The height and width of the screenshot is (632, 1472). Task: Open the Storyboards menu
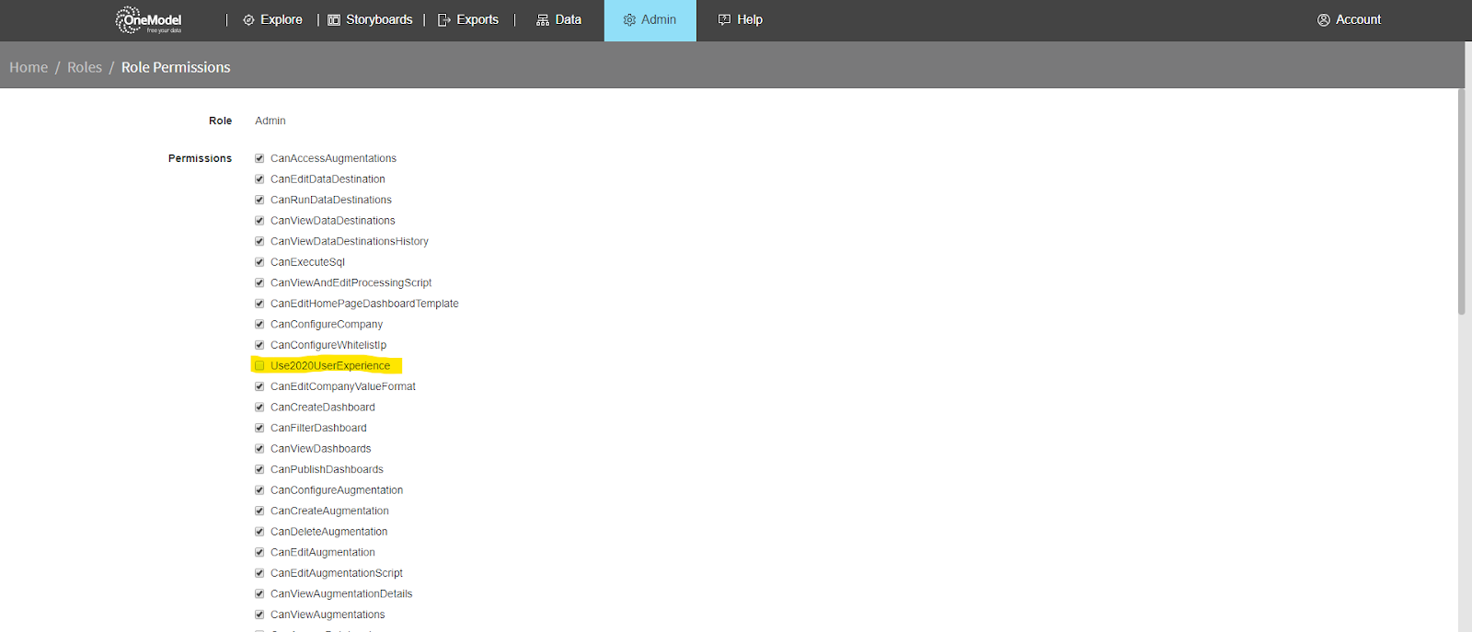tap(379, 20)
